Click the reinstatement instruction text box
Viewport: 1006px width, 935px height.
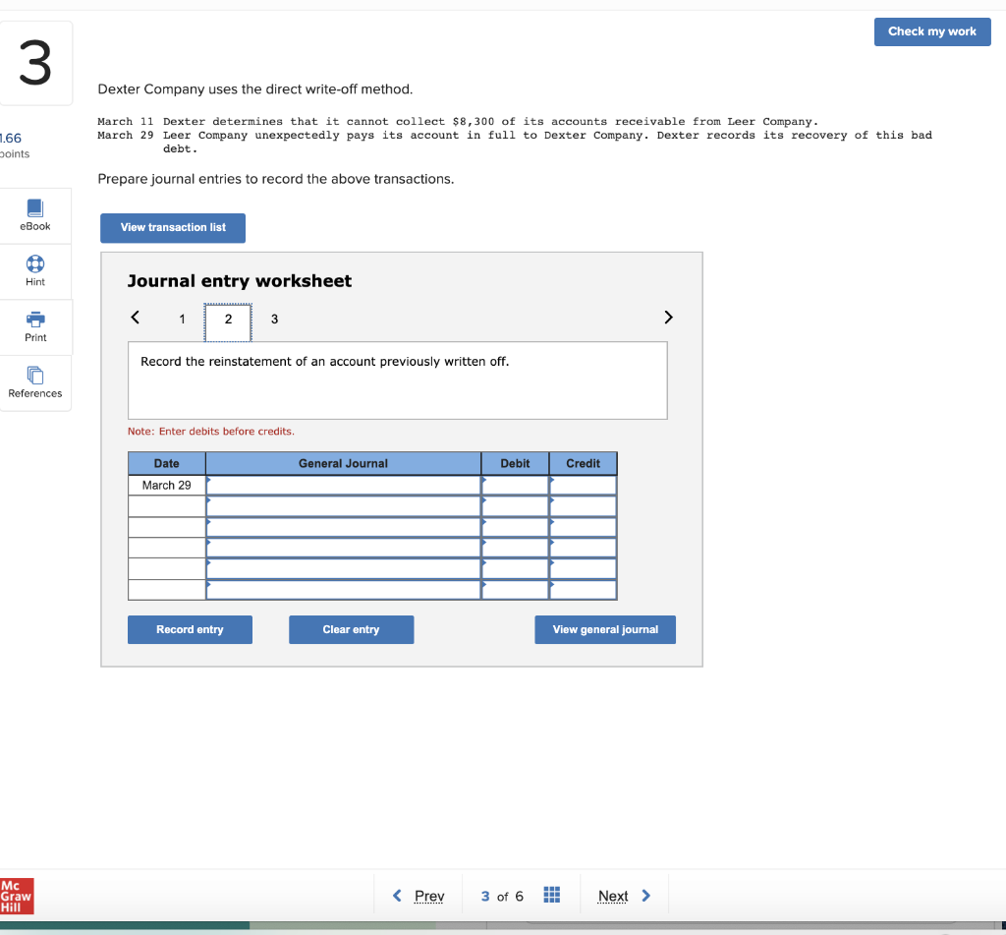(398, 380)
